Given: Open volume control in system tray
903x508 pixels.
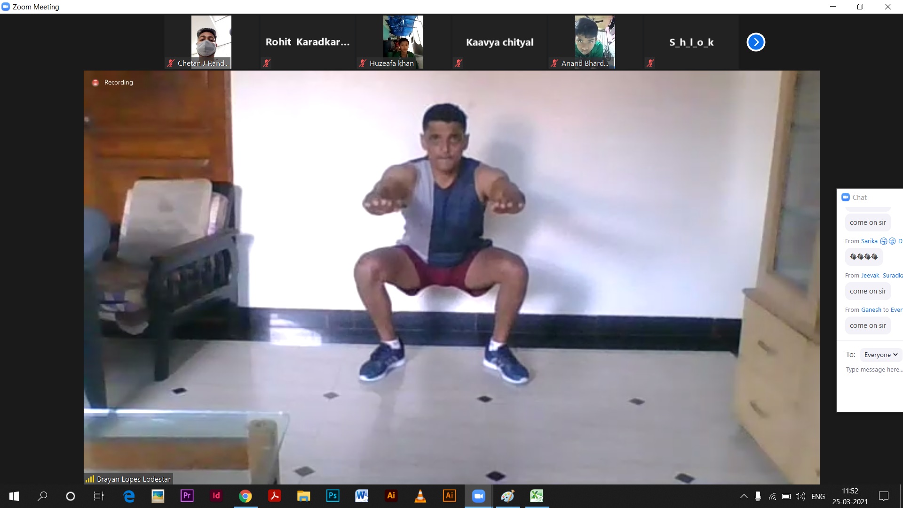Looking at the screenshot, I should pos(800,496).
